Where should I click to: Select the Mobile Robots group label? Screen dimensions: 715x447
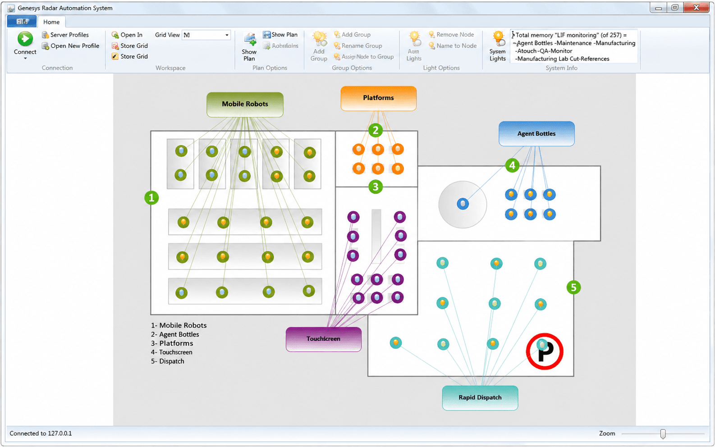245,104
